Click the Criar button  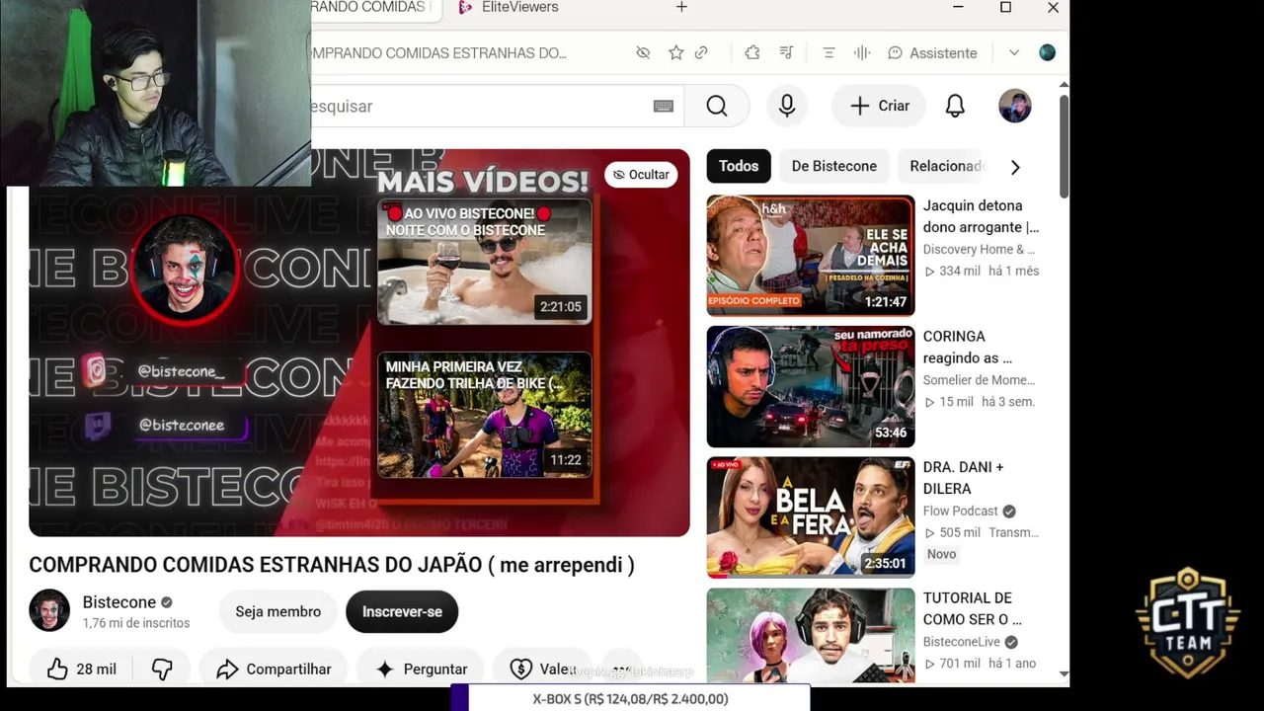[x=880, y=106]
